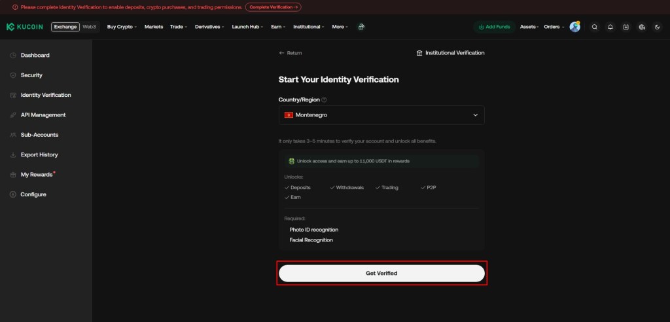Open the Assets dropdown

[529, 27]
